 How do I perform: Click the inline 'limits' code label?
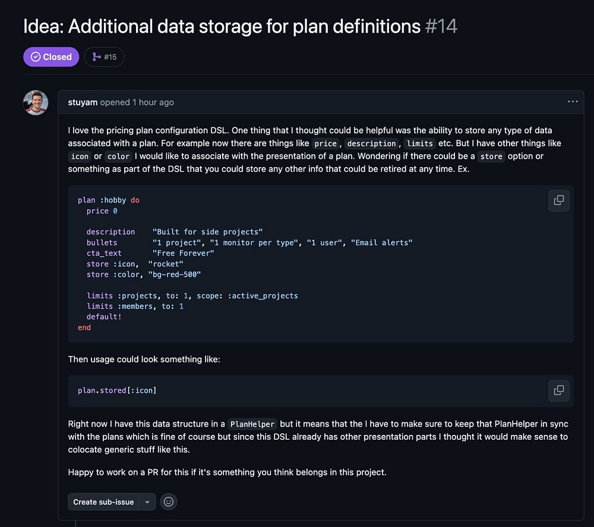click(x=419, y=143)
